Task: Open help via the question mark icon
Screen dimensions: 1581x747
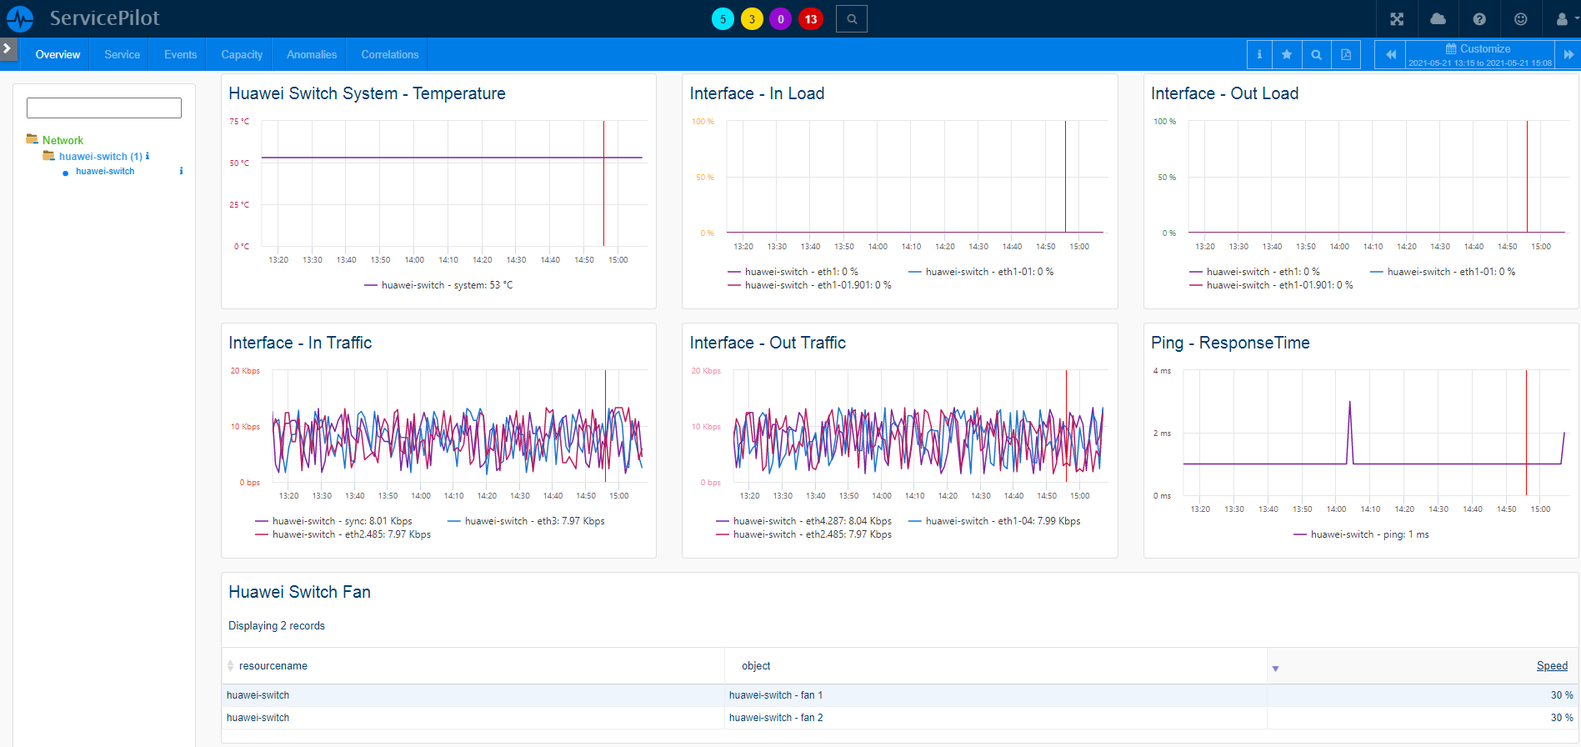Action: click(1479, 19)
